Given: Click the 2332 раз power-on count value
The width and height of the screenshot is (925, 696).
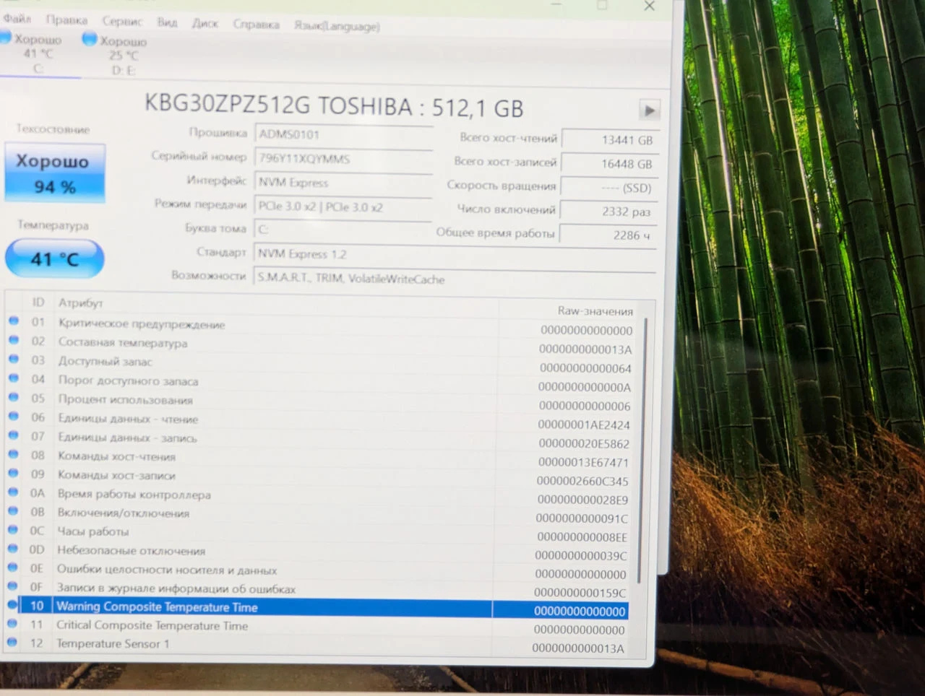Looking at the screenshot, I should click(x=608, y=212).
